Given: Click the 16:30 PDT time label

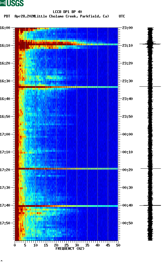Looking at the screenshot, I should 5,81.
